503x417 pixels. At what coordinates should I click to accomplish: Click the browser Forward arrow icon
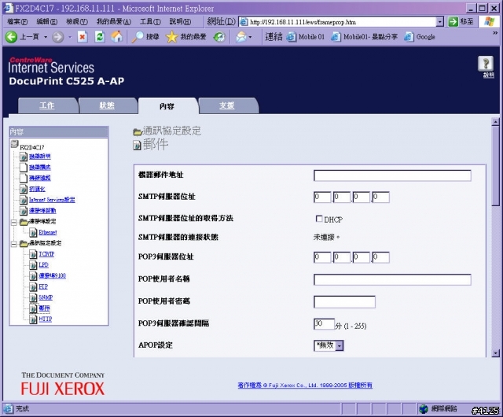pyautogui.click(x=58, y=37)
